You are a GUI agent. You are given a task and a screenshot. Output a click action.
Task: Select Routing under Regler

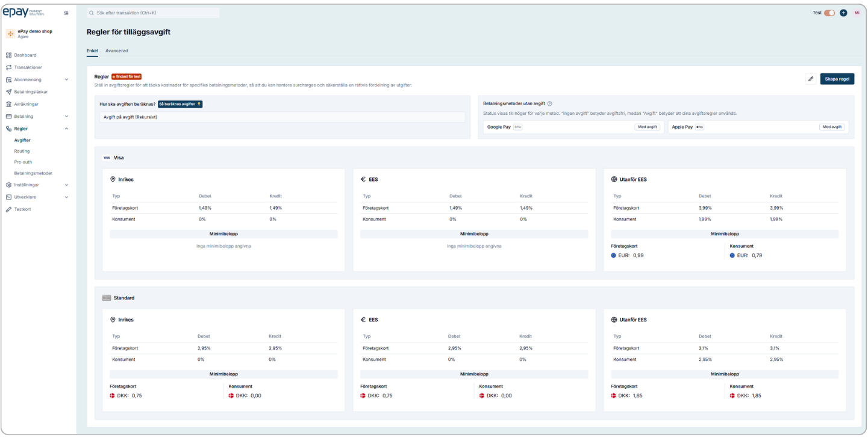[x=22, y=151]
